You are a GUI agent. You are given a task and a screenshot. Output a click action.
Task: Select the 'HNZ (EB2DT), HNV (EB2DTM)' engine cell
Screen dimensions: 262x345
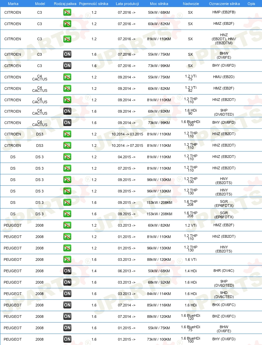pos(224,39)
